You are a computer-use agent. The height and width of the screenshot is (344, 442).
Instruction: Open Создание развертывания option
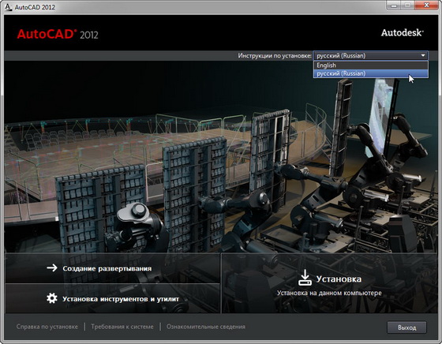112,268
